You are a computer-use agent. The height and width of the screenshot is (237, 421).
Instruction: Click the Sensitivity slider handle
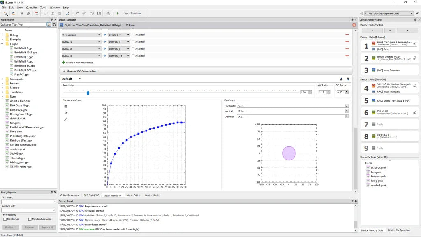(x=88, y=93)
